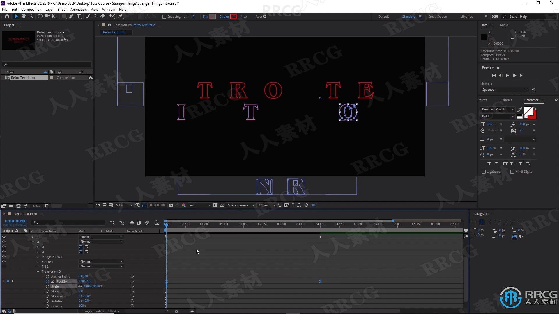Select the Rectangle shape tool
Viewport: 559px width, 314px height.
[64, 16]
